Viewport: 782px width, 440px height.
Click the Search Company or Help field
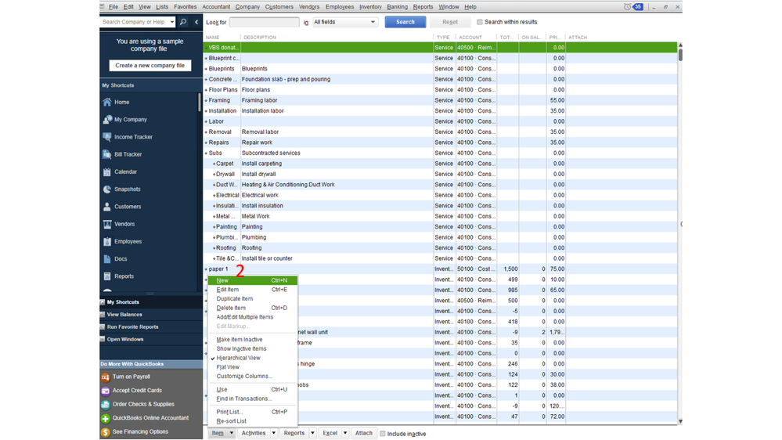click(134, 22)
